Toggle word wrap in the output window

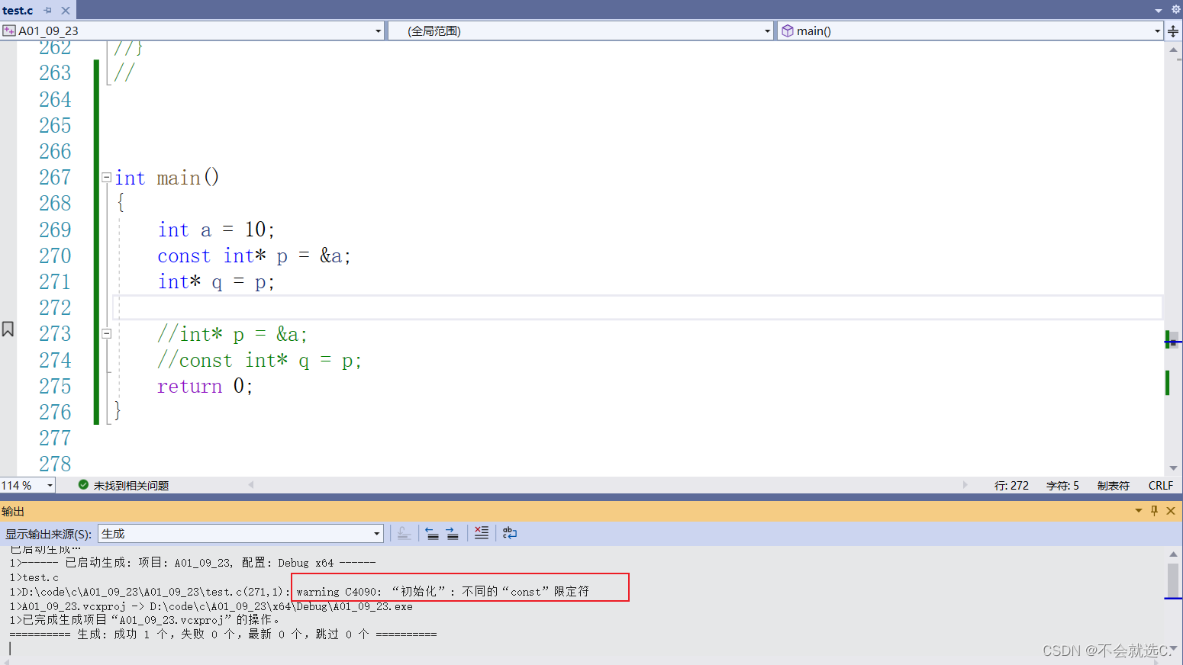pyautogui.click(x=509, y=533)
